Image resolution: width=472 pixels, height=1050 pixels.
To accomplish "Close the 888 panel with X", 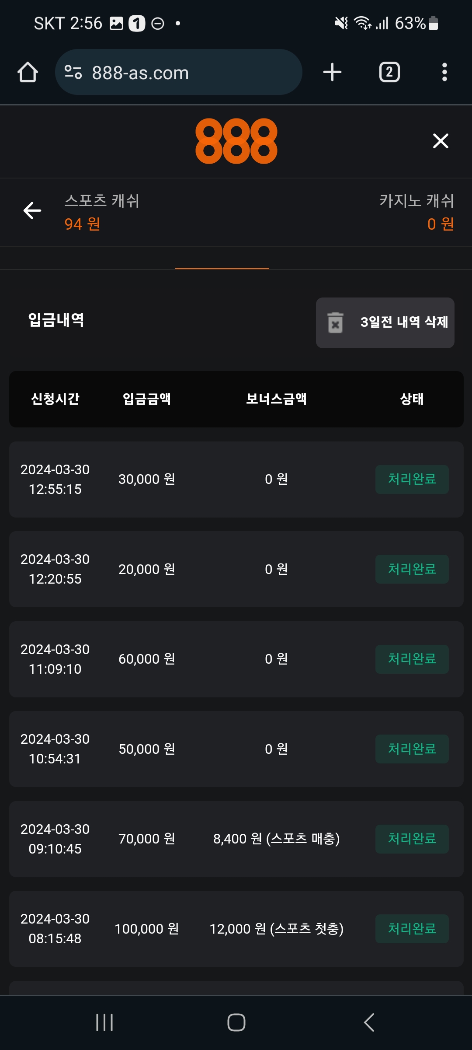I will click(x=441, y=141).
